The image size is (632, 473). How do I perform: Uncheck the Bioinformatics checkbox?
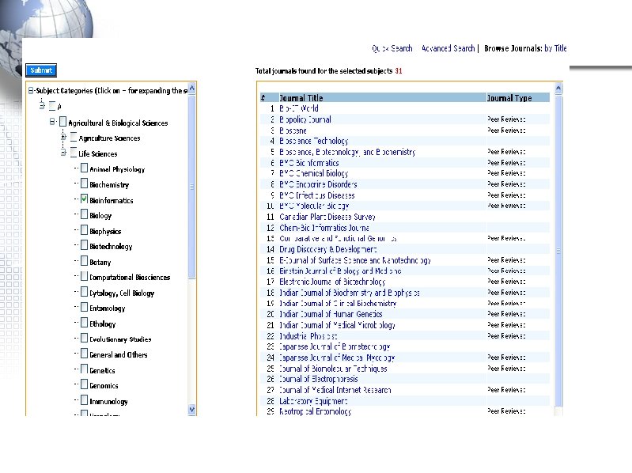[84, 199]
